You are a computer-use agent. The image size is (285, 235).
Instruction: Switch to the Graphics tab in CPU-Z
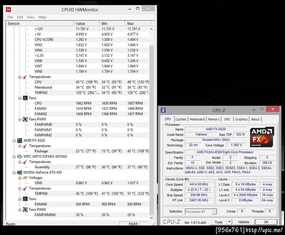point(241,119)
